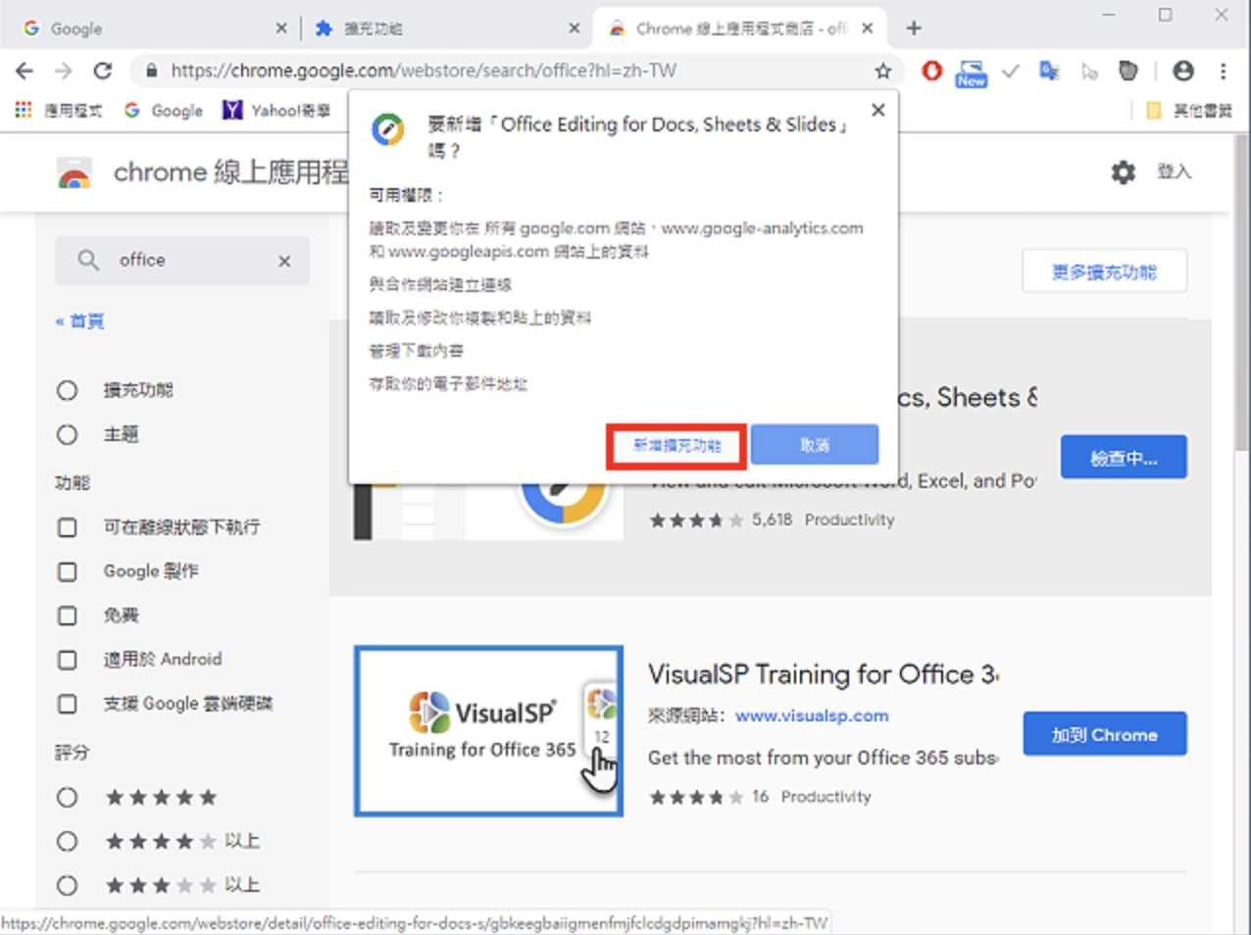The width and height of the screenshot is (1251, 935).
Task: Choose the three stars 以上 rating radio
Action: pos(67,885)
